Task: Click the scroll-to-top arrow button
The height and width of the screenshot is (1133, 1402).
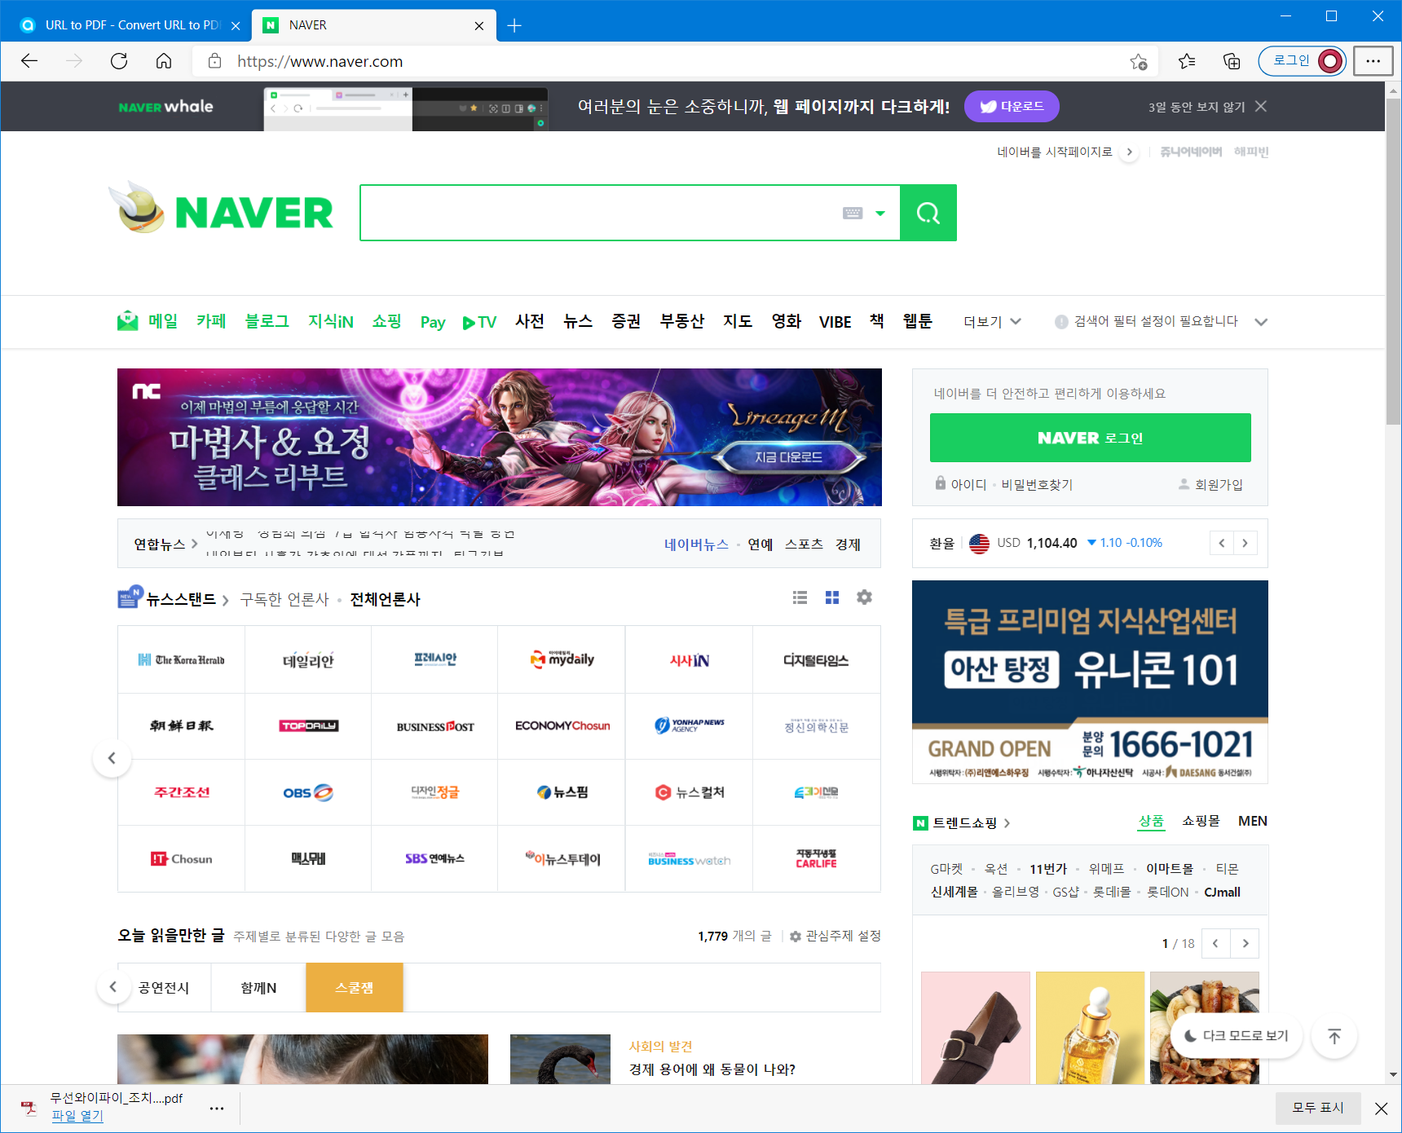Action: [1334, 1036]
